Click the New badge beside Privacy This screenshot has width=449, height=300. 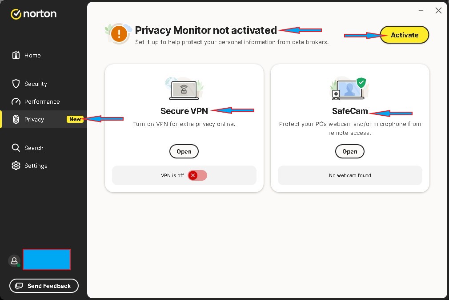click(x=75, y=119)
